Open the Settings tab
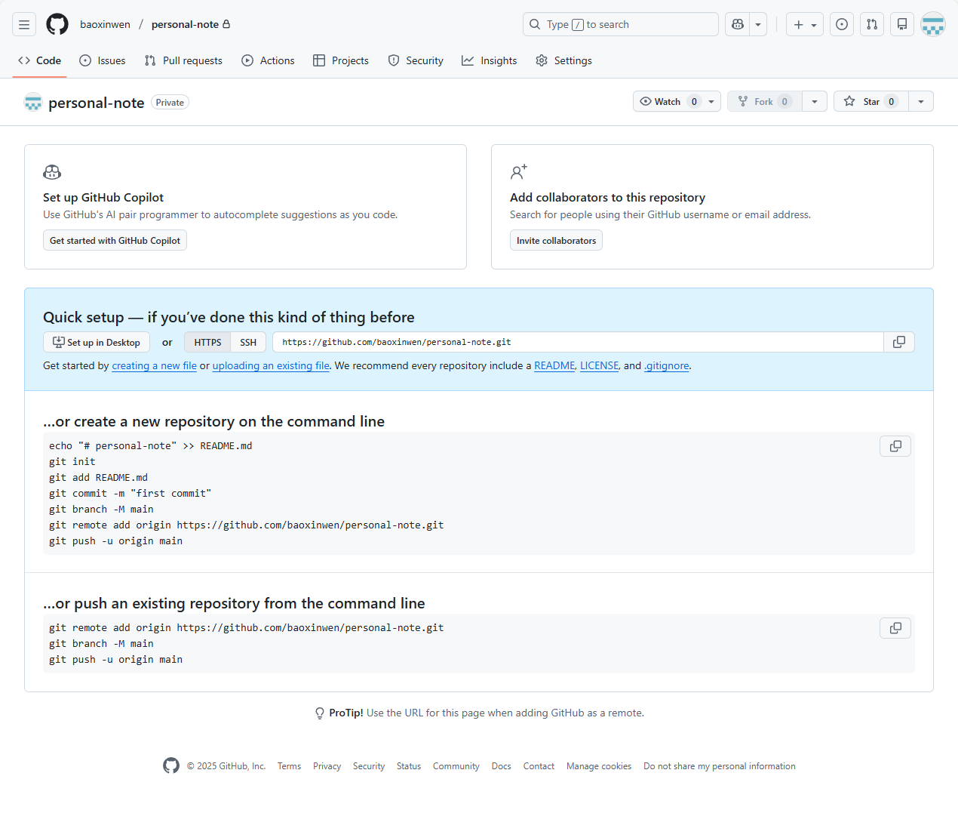Viewport: 958px width, 813px height. pos(563,60)
